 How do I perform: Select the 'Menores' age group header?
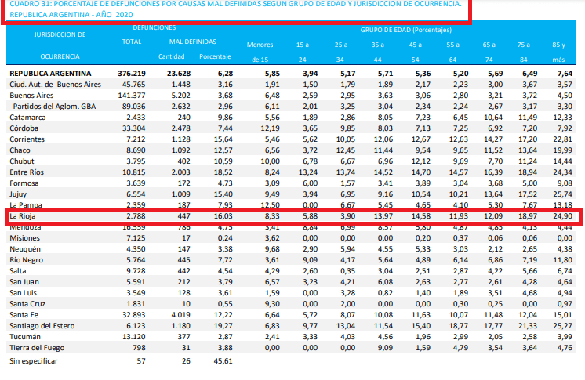260,45
